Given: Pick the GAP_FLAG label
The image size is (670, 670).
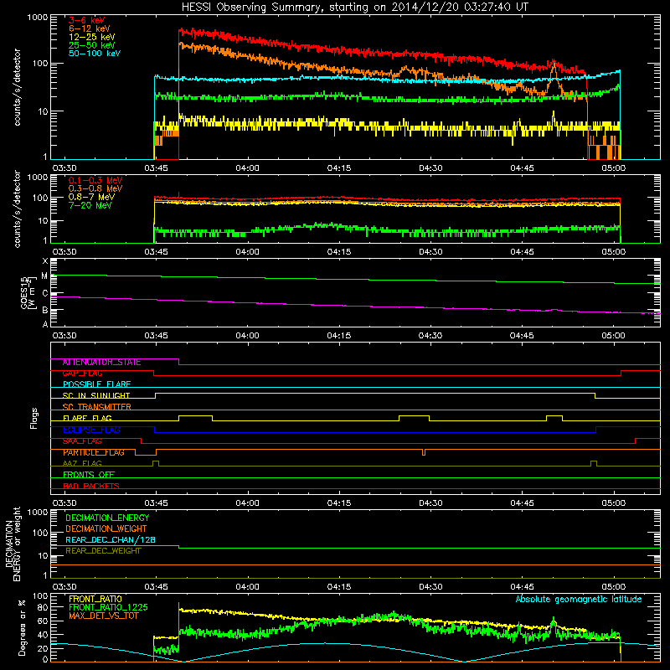Looking at the screenshot, I should point(82,374).
